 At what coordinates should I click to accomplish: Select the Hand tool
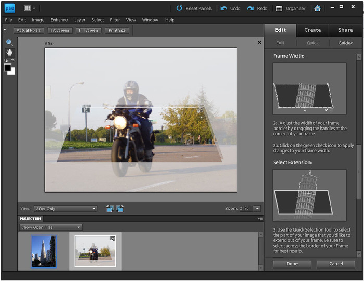(9, 53)
